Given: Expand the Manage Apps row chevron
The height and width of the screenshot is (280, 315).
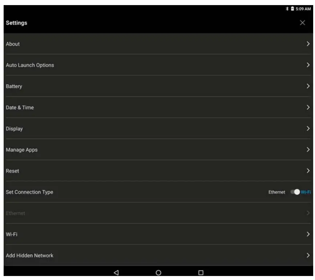Looking at the screenshot, I should 308,149.
